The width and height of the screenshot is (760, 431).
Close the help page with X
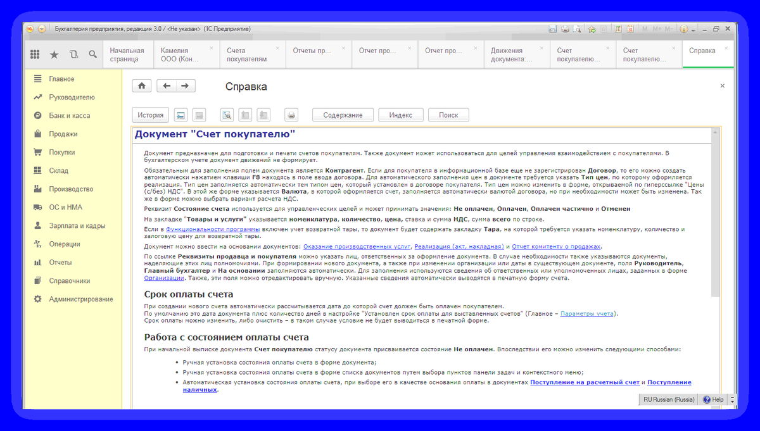(x=723, y=85)
